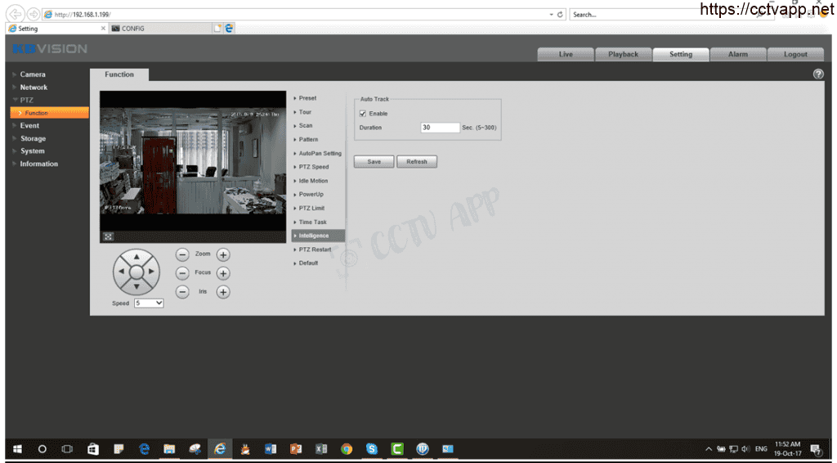Uncheck the Auto Track Enable checkbox
This screenshot has height=463, width=837.
(363, 114)
